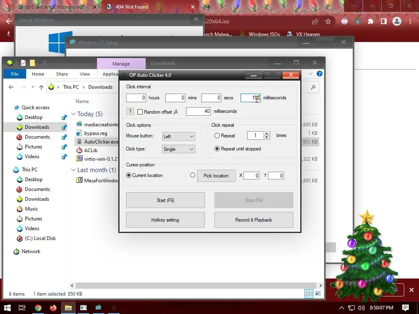The image size is (419, 314).
Task: Bookmark this page with star icon
Action: (328, 21)
